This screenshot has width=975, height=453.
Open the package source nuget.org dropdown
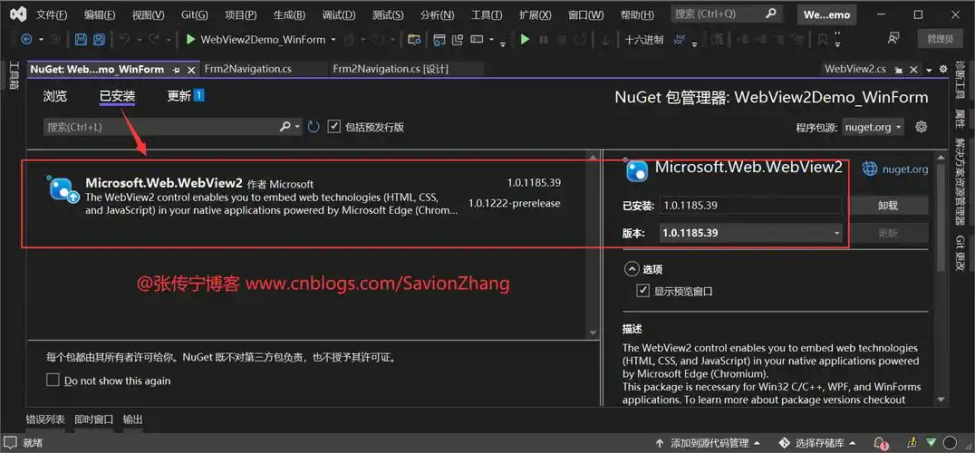click(x=873, y=127)
